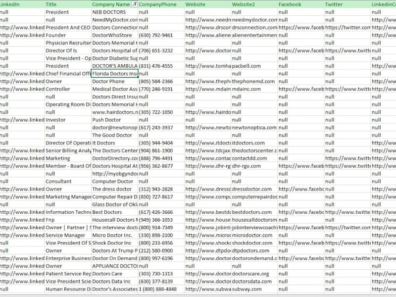Select the Doctors Care cell
The height and width of the screenshot is (297, 396).
click(x=115, y=274)
